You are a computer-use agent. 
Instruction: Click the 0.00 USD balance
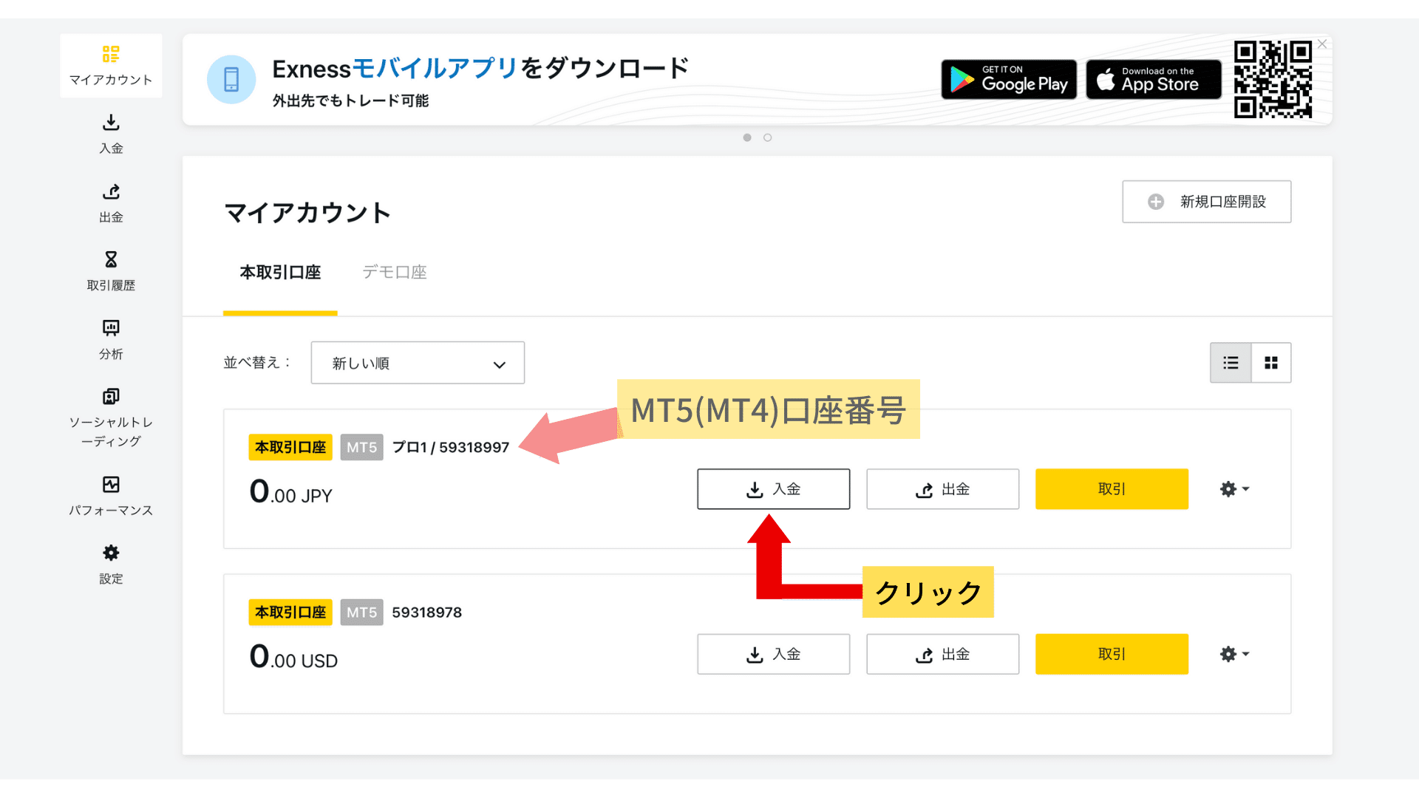pos(293,657)
